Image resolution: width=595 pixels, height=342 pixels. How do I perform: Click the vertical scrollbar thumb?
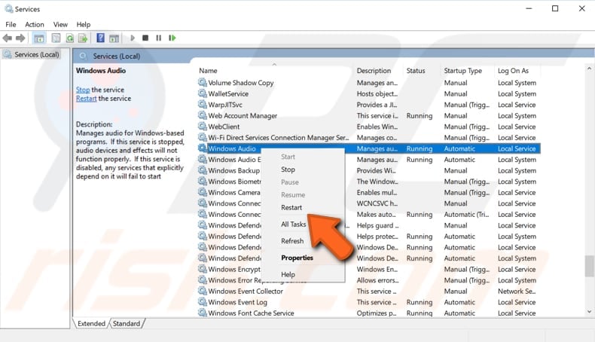pyautogui.click(x=589, y=267)
